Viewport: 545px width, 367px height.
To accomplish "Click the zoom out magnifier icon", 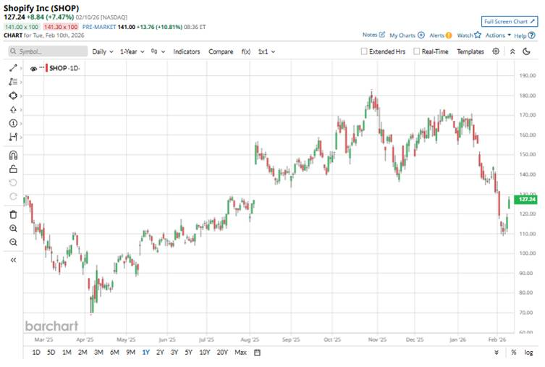I will pos(13,242).
